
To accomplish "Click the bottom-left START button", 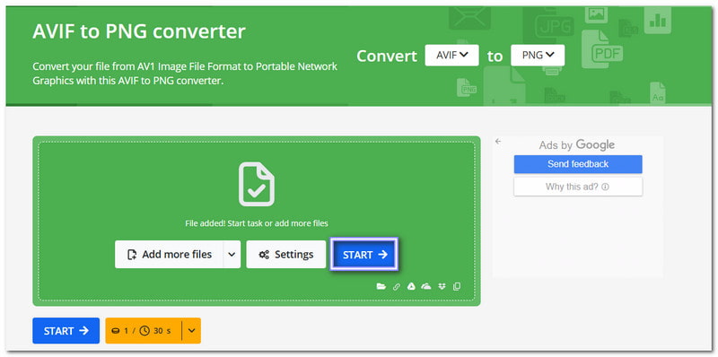I will point(66,330).
